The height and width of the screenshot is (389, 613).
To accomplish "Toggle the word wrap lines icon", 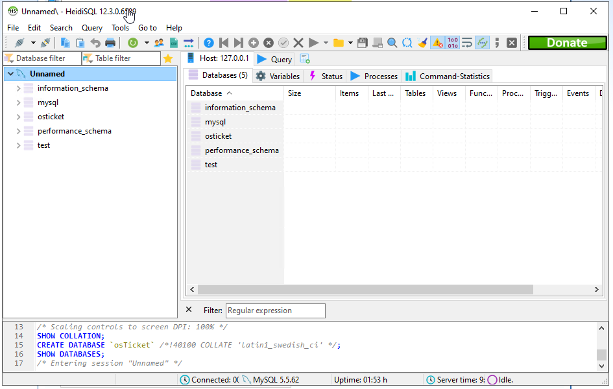I will (467, 43).
